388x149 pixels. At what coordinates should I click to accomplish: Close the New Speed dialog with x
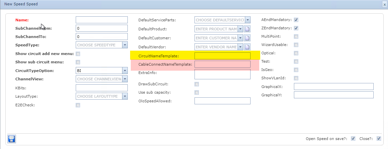point(384,4)
